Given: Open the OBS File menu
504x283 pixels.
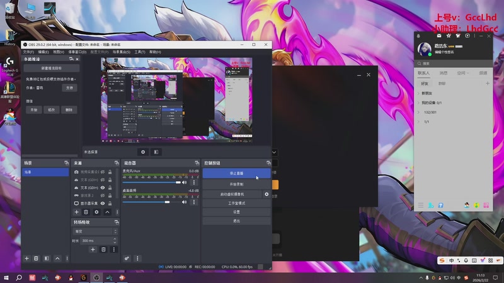Looking at the screenshot, I should 28,52.
